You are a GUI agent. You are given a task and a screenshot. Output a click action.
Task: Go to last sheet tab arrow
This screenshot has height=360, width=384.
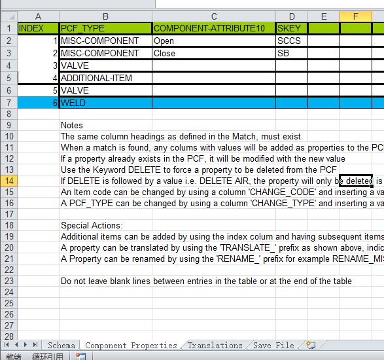click(35, 345)
